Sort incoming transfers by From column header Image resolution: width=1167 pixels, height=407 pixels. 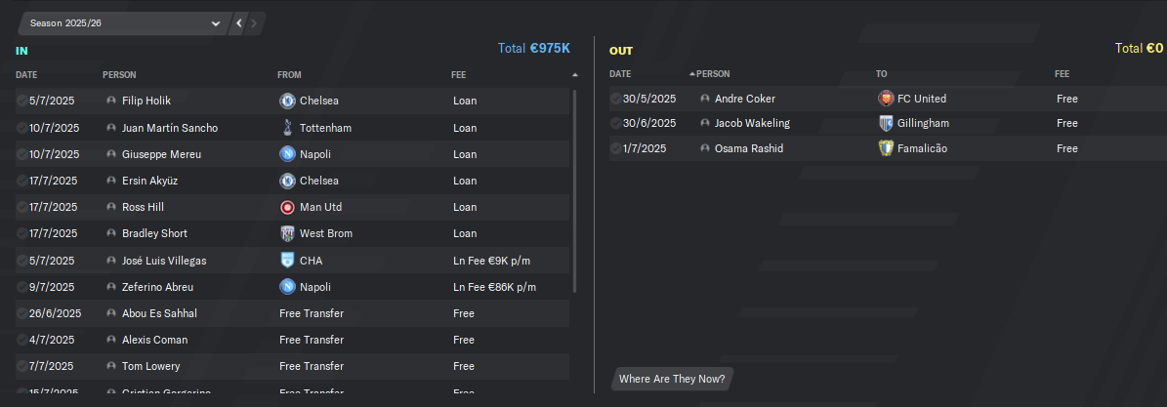point(289,75)
